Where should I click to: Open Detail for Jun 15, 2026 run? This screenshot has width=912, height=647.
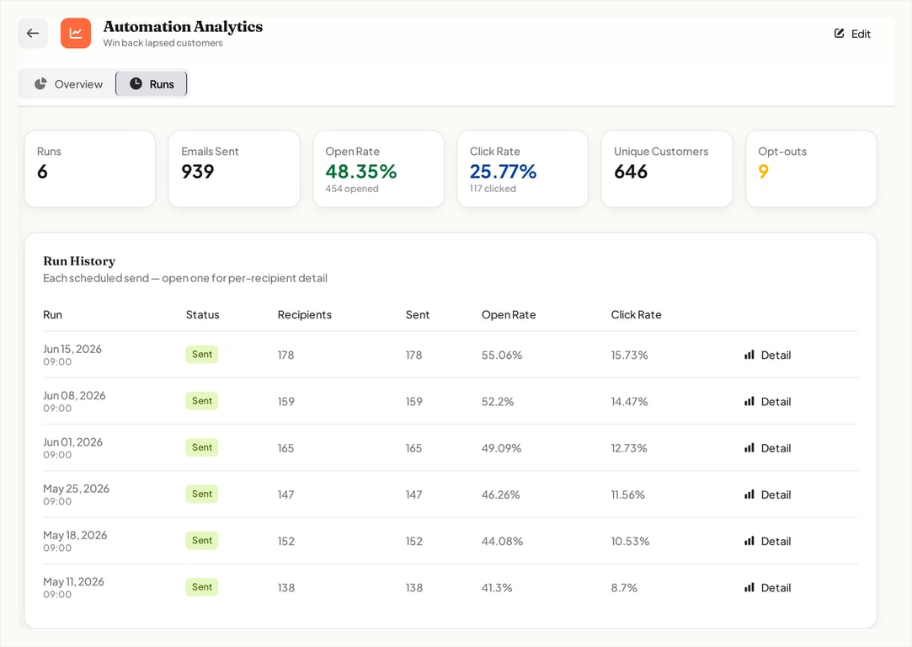click(x=768, y=355)
